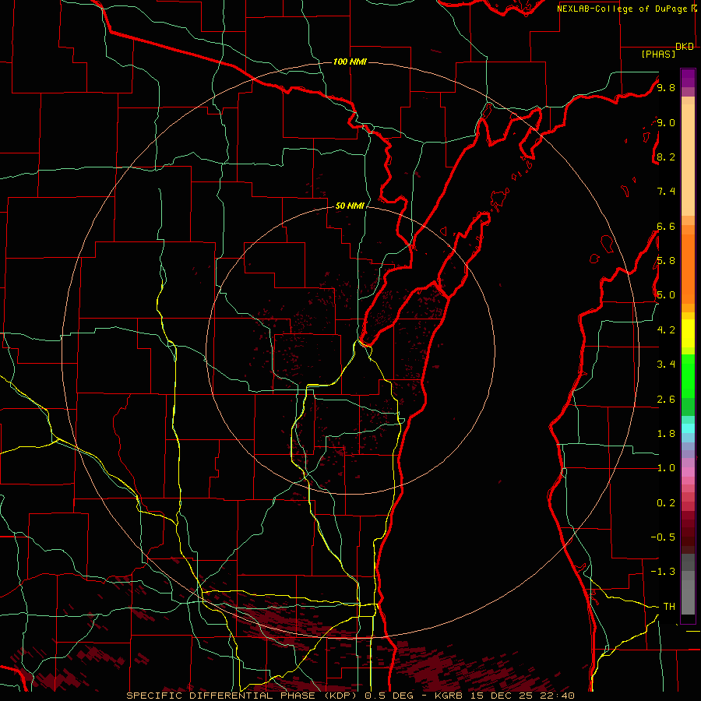Click the 1.8 value on color scale
Screen dimensions: 701x701
666,434
